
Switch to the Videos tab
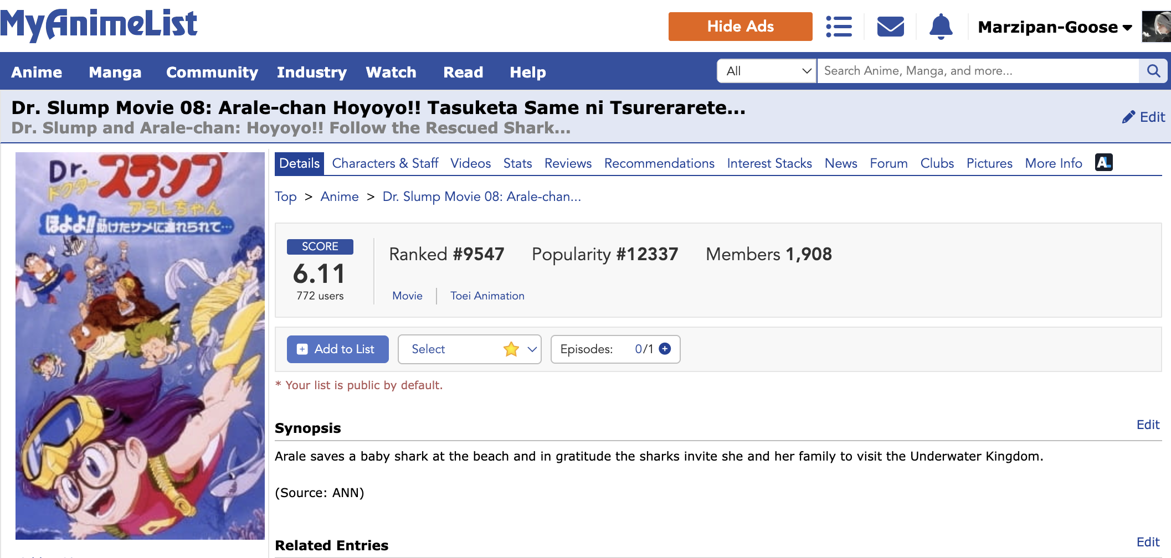point(471,163)
